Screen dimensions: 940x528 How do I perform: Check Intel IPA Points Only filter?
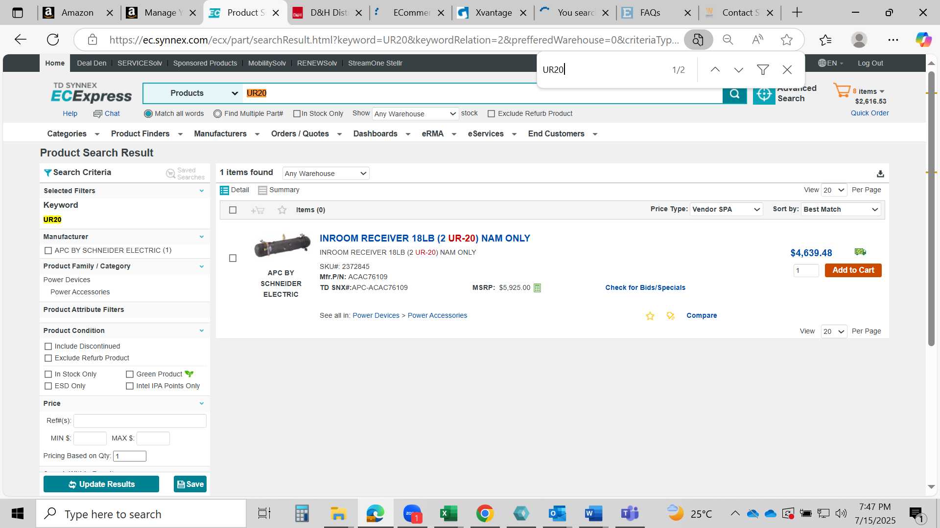coord(130,386)
